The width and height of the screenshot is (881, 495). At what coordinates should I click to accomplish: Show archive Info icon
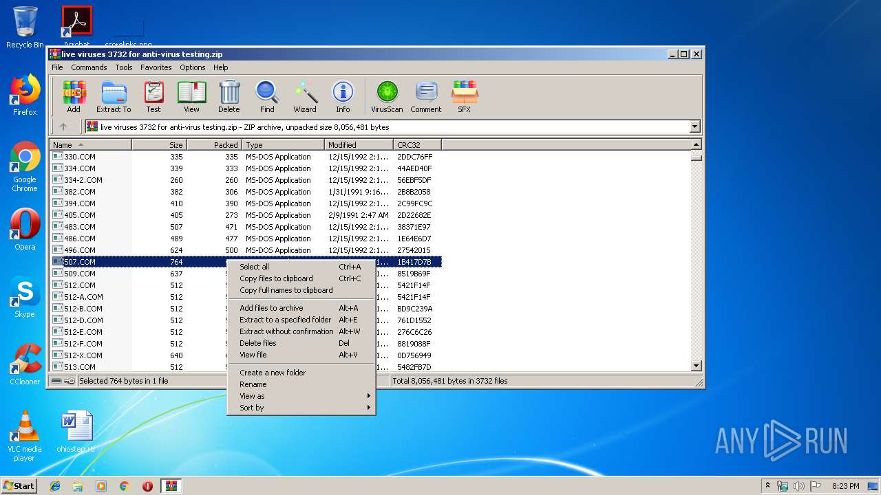(x=343, y=96)
